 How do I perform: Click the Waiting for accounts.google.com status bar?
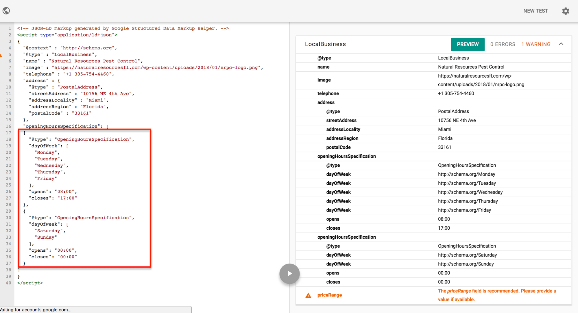pyautogui.click(x=95, y=310)
